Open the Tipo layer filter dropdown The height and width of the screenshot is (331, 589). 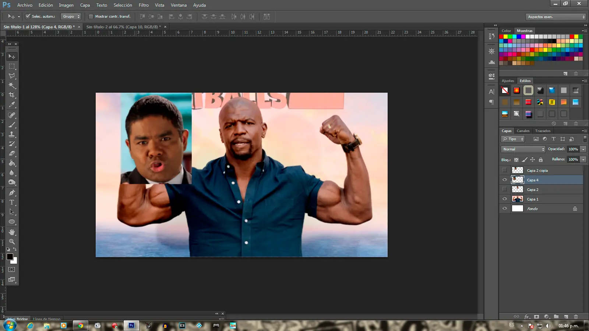(513, 139)
